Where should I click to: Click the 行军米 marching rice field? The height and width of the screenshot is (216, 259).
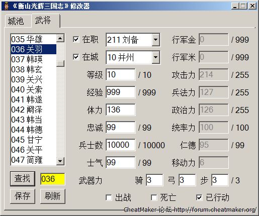[x=214, y=57]
